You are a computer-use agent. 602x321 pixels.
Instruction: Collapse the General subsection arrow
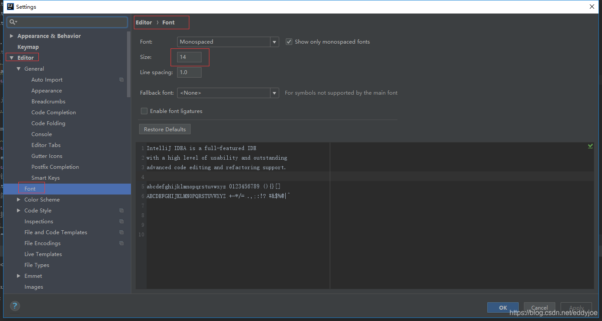(19, 69)
